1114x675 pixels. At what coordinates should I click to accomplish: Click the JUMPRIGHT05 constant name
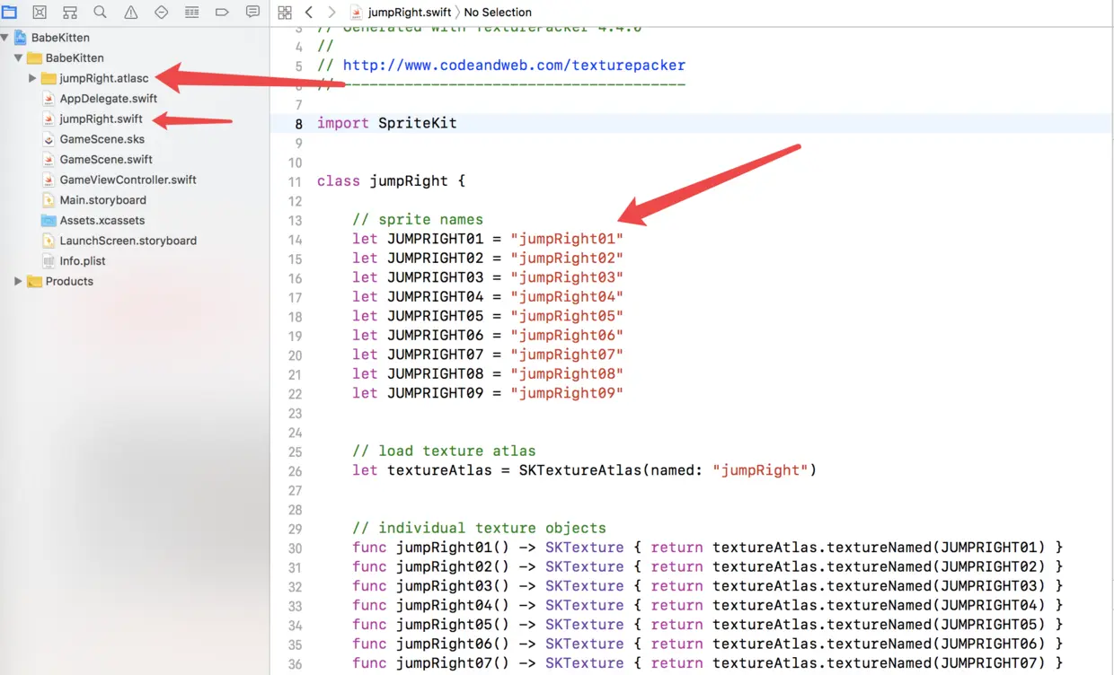436,316
